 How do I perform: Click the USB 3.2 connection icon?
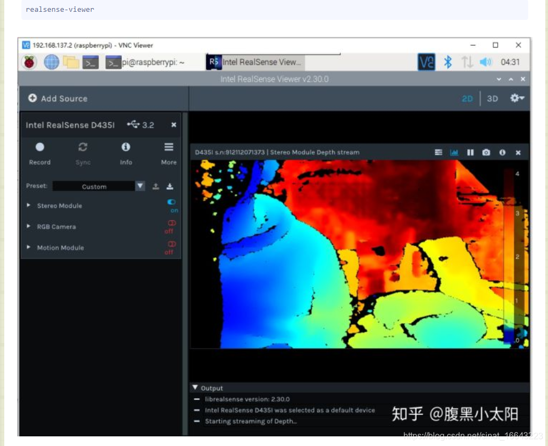point(133,124)
